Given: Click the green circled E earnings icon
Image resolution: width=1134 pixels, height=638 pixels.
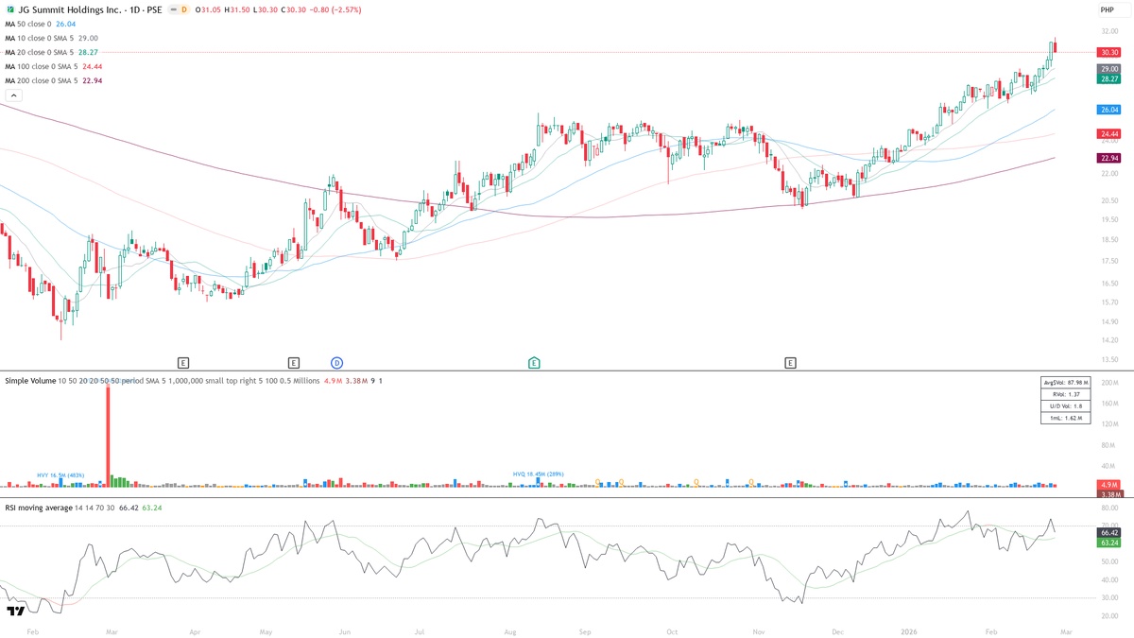Looking at the screenshot, I should 533,362.
